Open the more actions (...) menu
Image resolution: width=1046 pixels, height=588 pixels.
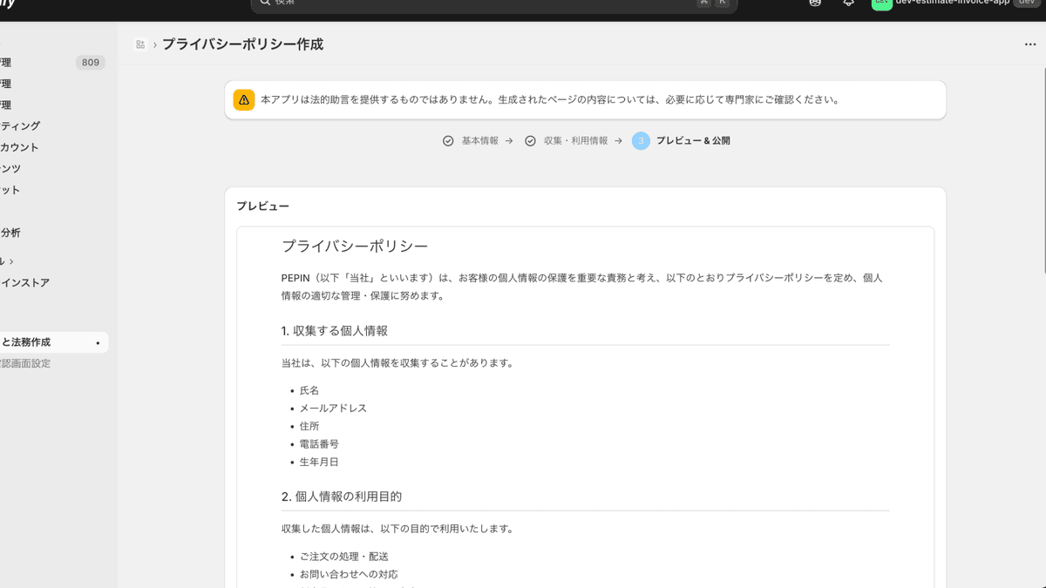coord(1029,44)
